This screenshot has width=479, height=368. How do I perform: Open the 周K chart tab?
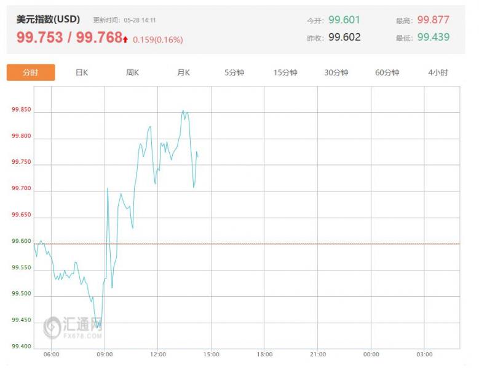tap(132, 72)
